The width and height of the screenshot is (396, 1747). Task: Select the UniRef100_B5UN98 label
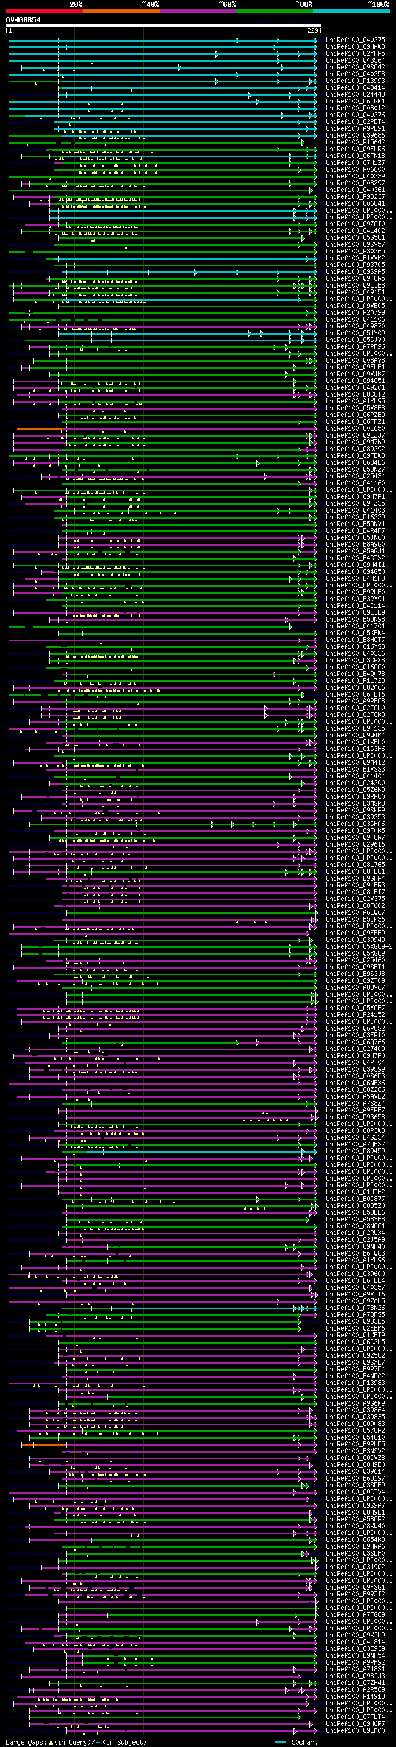pyautogui.click(x=355, y=619)
